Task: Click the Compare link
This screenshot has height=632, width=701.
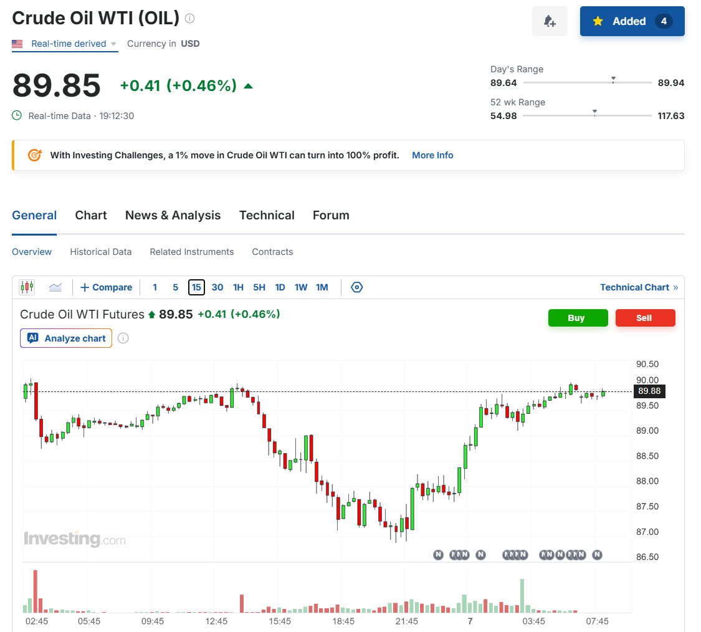Action: (107, 287)
